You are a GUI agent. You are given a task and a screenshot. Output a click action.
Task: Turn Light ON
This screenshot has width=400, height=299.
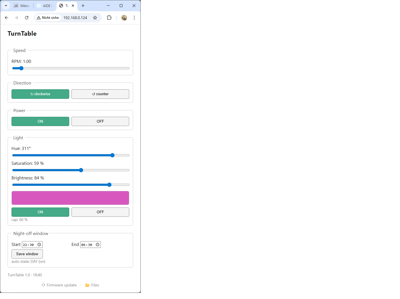[x=40, y=212]
